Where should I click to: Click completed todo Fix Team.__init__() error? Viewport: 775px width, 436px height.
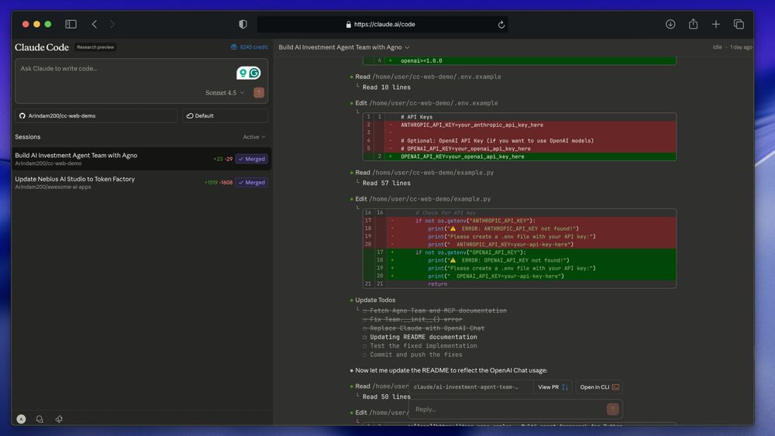click(415, 319)
